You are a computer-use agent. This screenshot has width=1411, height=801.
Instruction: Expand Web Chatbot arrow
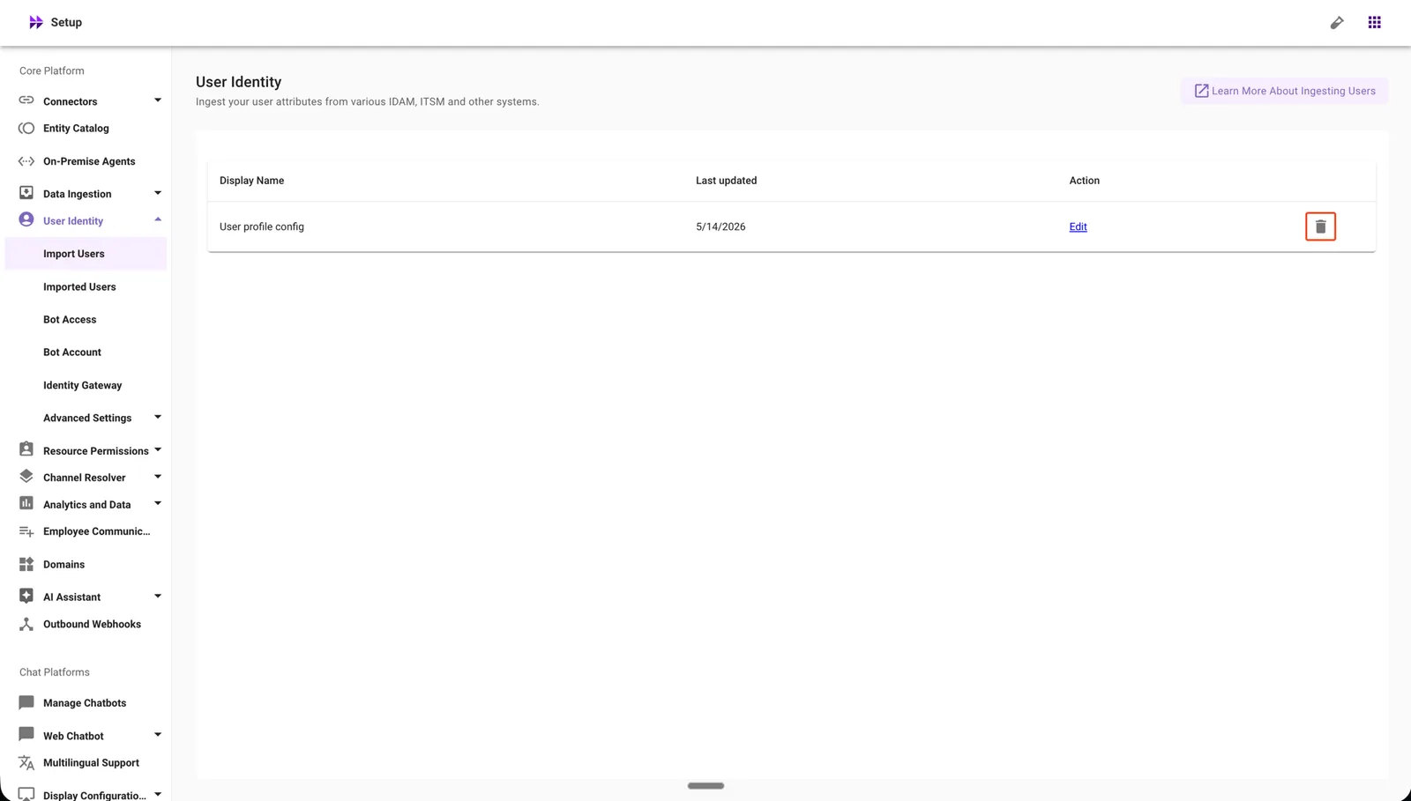[x=158, y=734]
